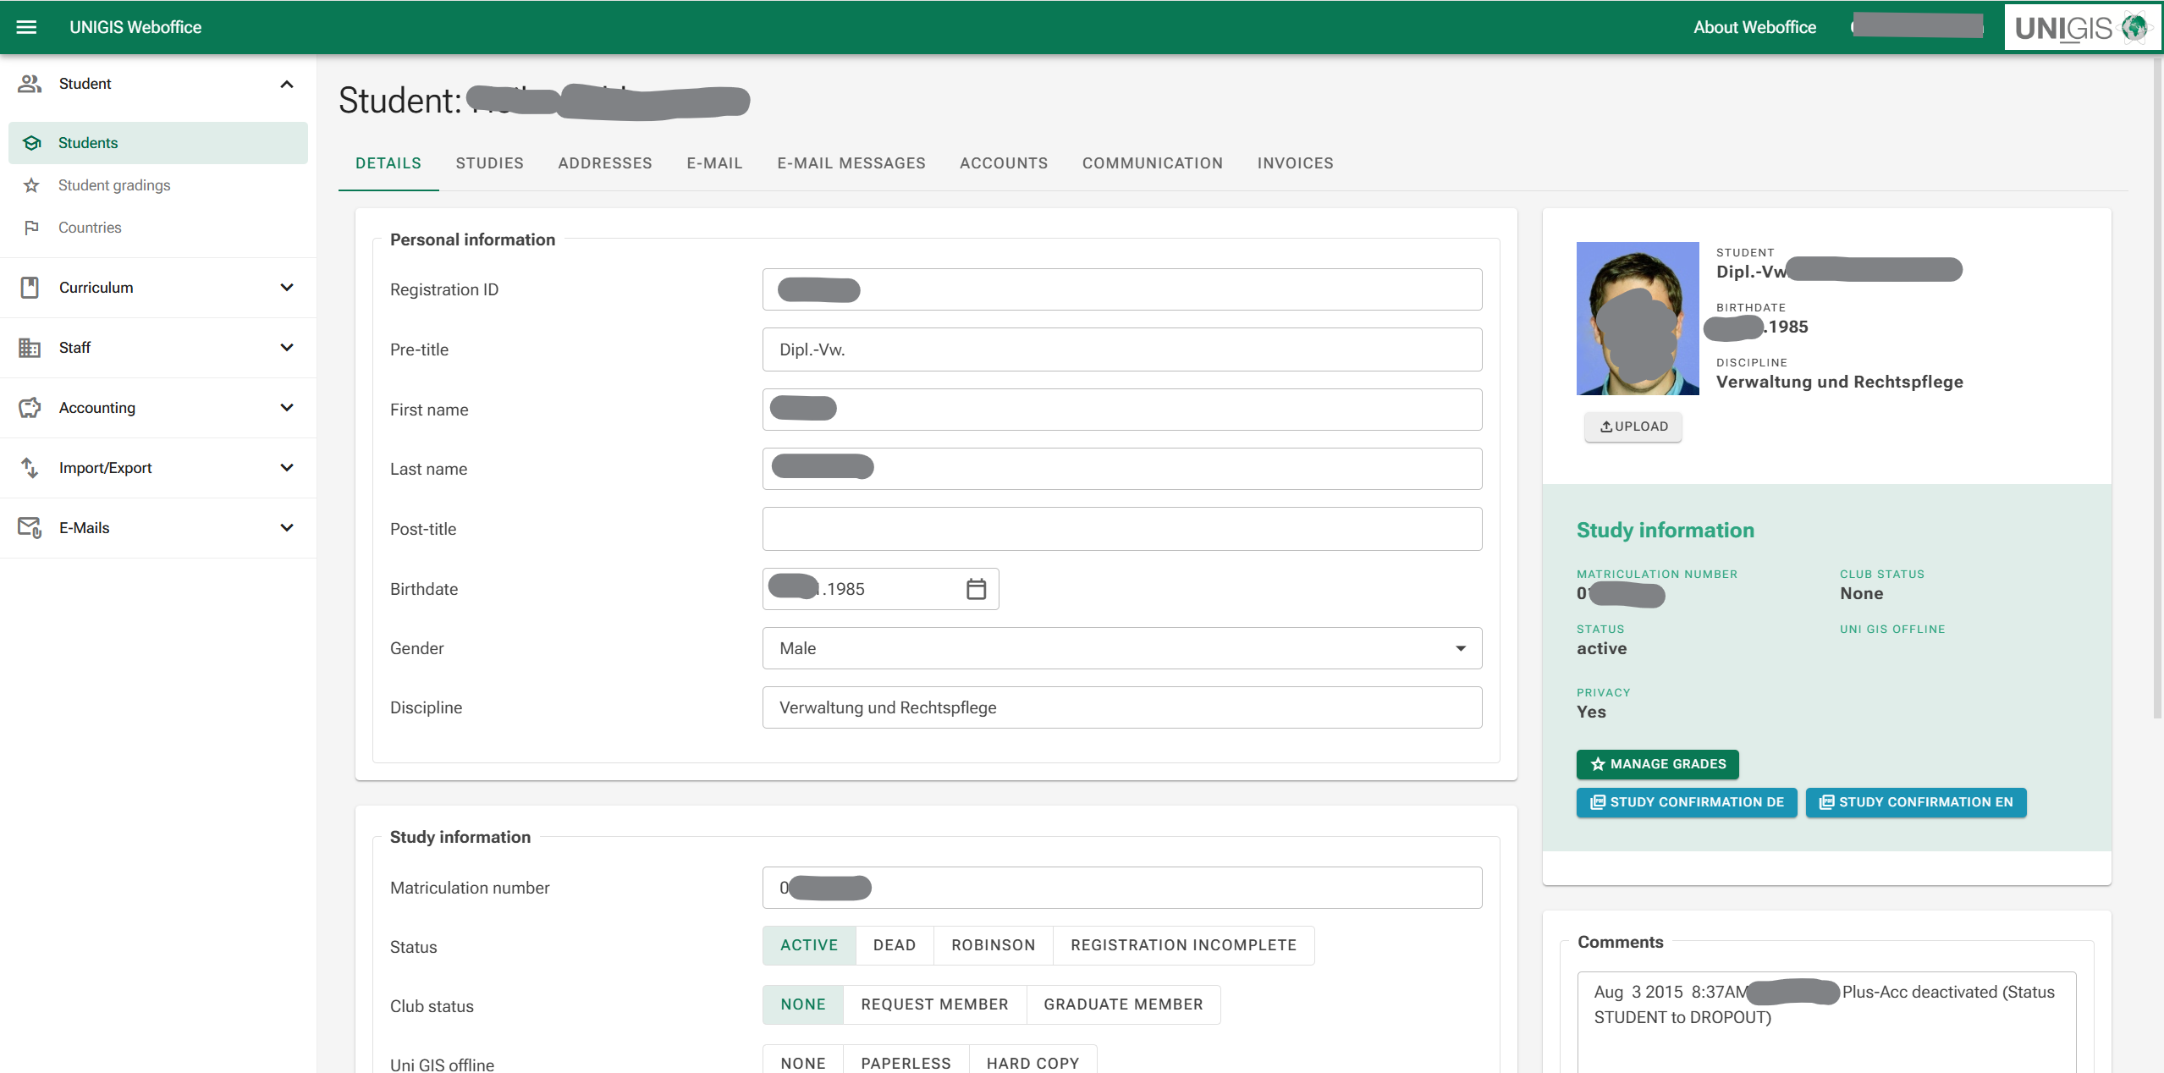Screen dimensions: 2164x1073
Task: Click the Matriculation number input field
Action: click(1122, 888)
